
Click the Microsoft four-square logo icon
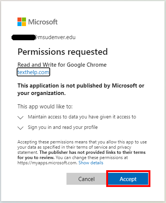coord(22,22)
